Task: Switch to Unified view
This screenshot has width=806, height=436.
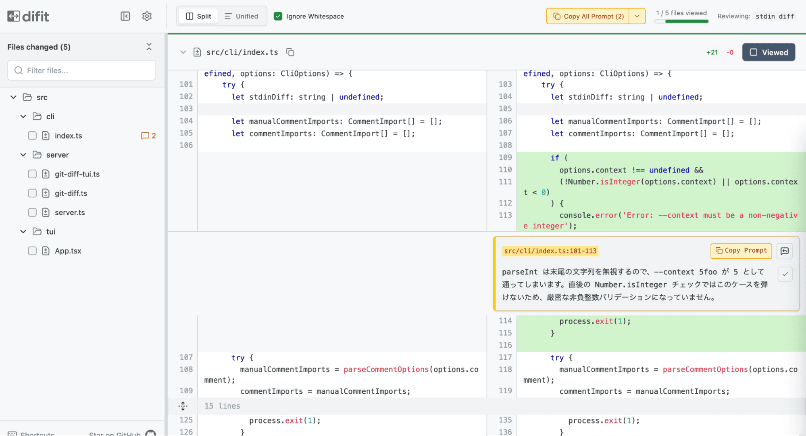Action: [x=242, y=16]
